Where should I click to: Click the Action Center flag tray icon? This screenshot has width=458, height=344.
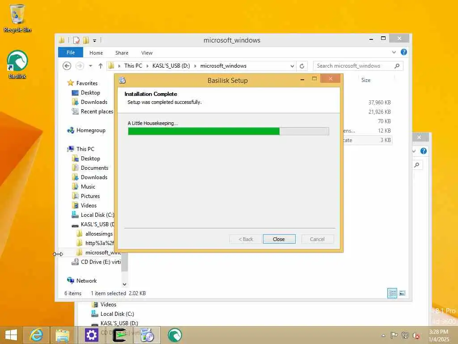[x=394, y=335]
